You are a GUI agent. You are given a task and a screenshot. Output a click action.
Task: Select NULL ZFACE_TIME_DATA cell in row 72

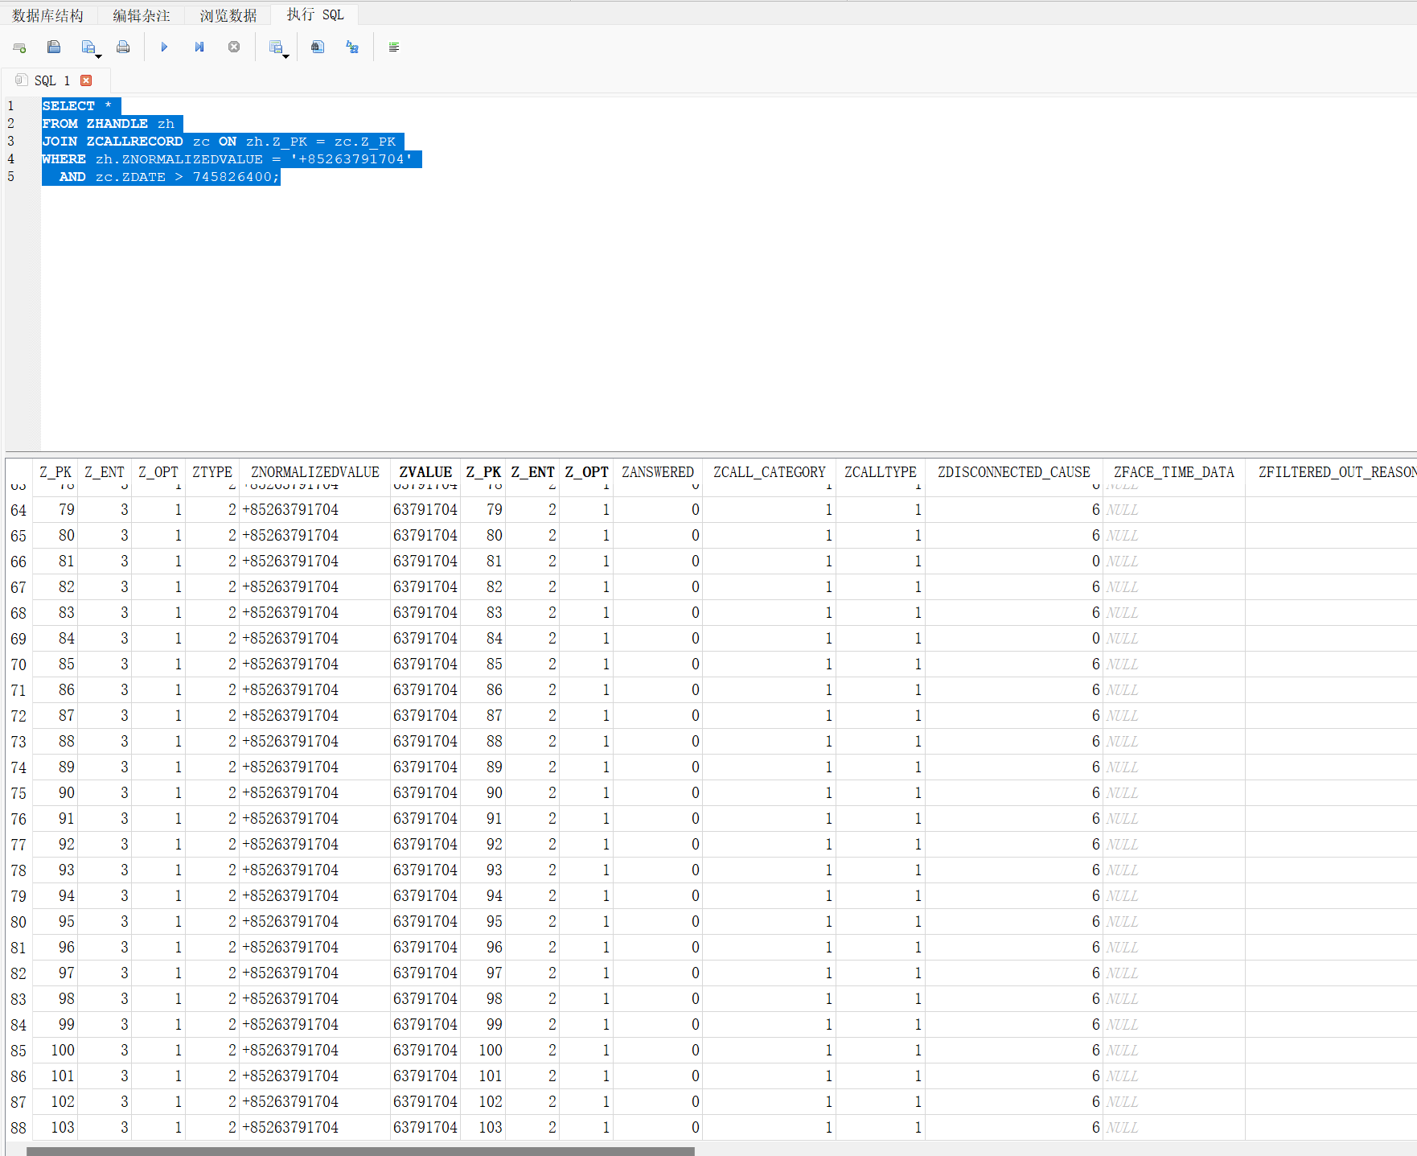(1174, 716)
